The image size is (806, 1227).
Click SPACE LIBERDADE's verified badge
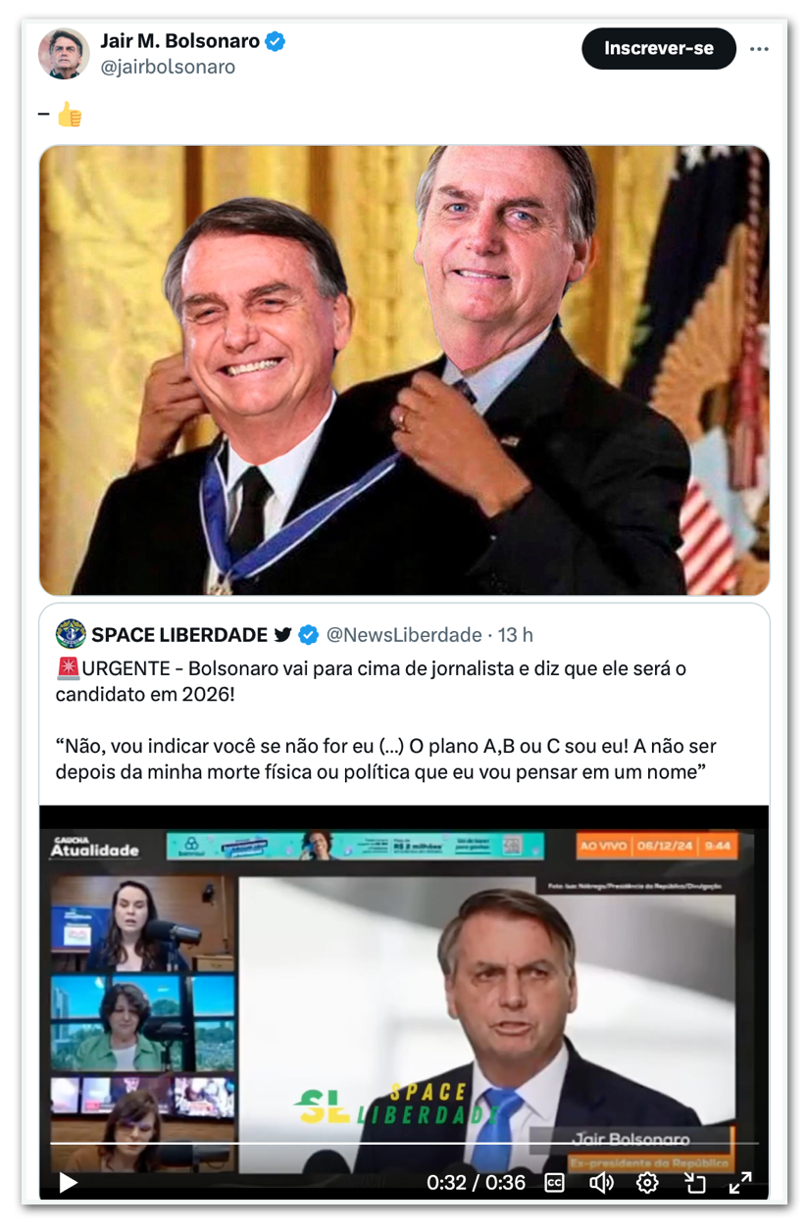coord(308,635)
